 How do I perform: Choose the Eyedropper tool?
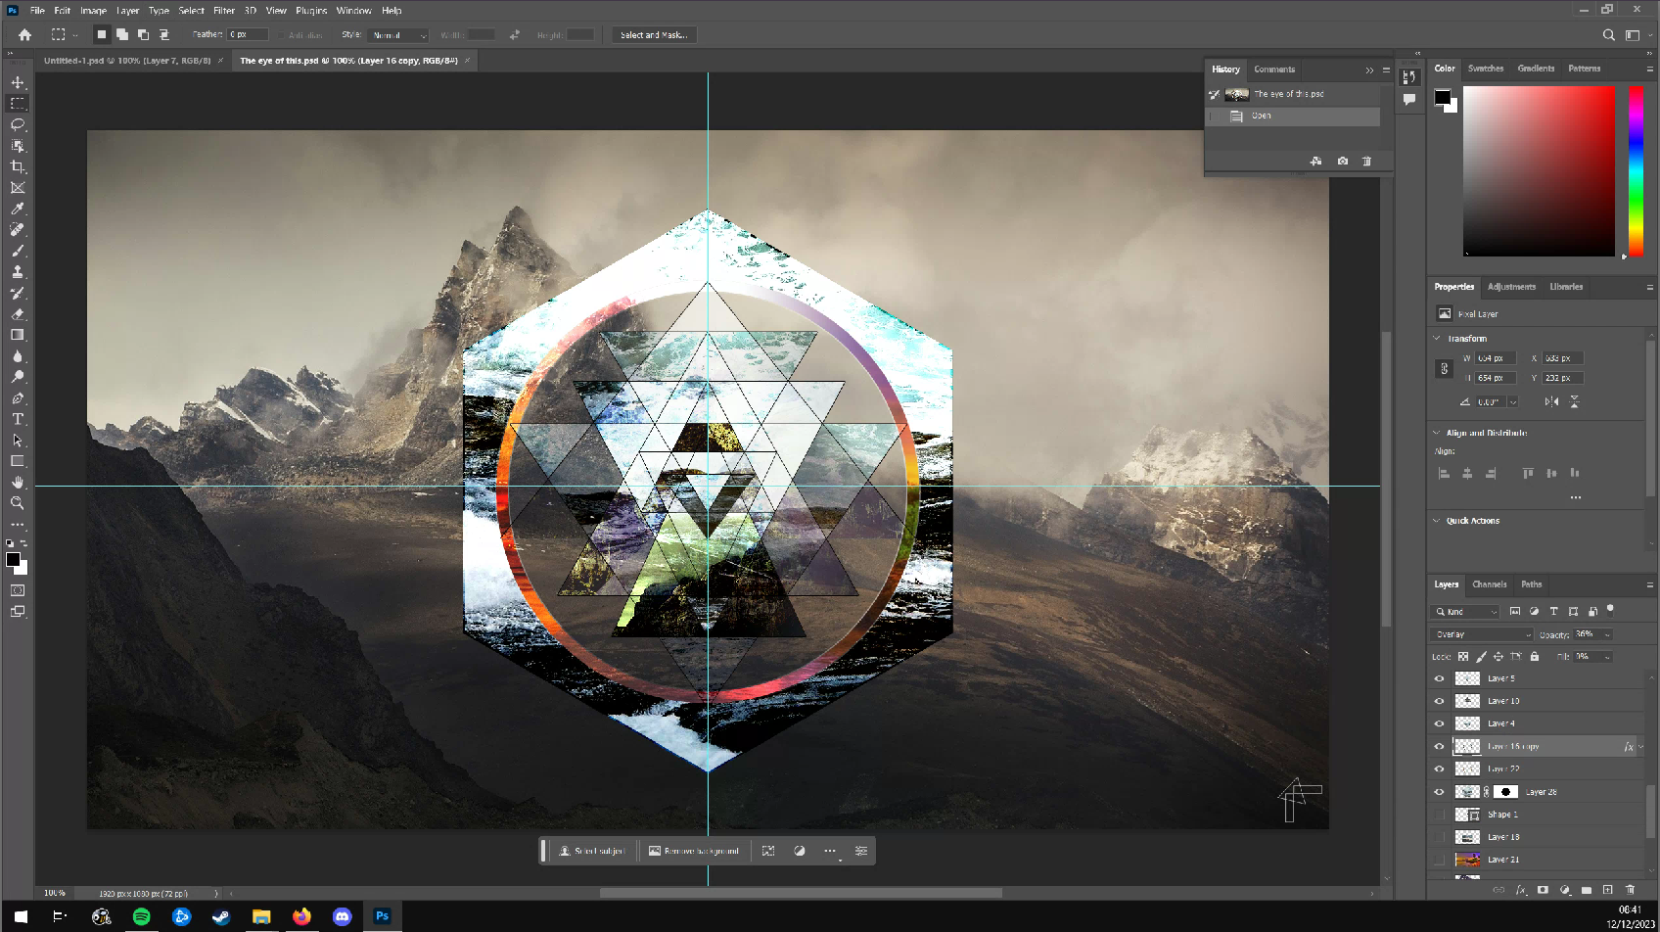(x=18, y=209)
